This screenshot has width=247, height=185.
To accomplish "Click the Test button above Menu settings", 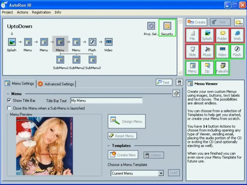I will tap(164, 82).
